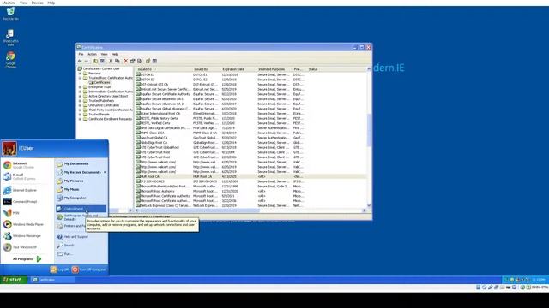
Task: Open File menu in Certificates window
Action: click(x=81, y=55)
